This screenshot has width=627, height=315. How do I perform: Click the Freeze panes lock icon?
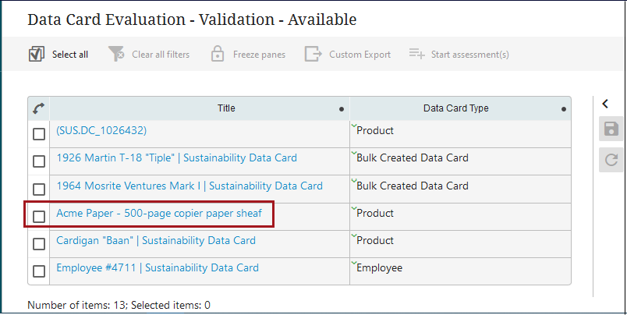(218, 54)
